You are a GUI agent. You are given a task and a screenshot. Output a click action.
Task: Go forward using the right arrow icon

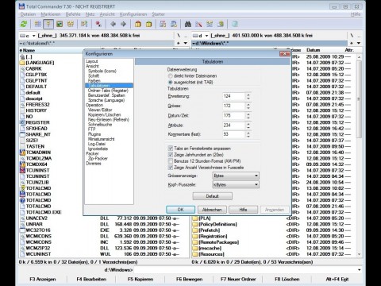123,24
